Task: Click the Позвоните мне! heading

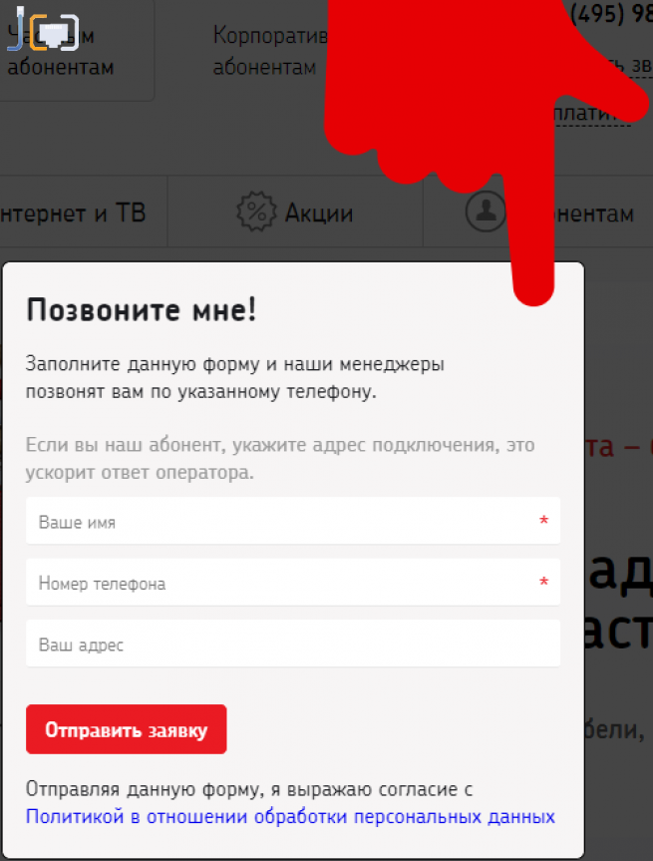Action: click(x=142, y=309)
